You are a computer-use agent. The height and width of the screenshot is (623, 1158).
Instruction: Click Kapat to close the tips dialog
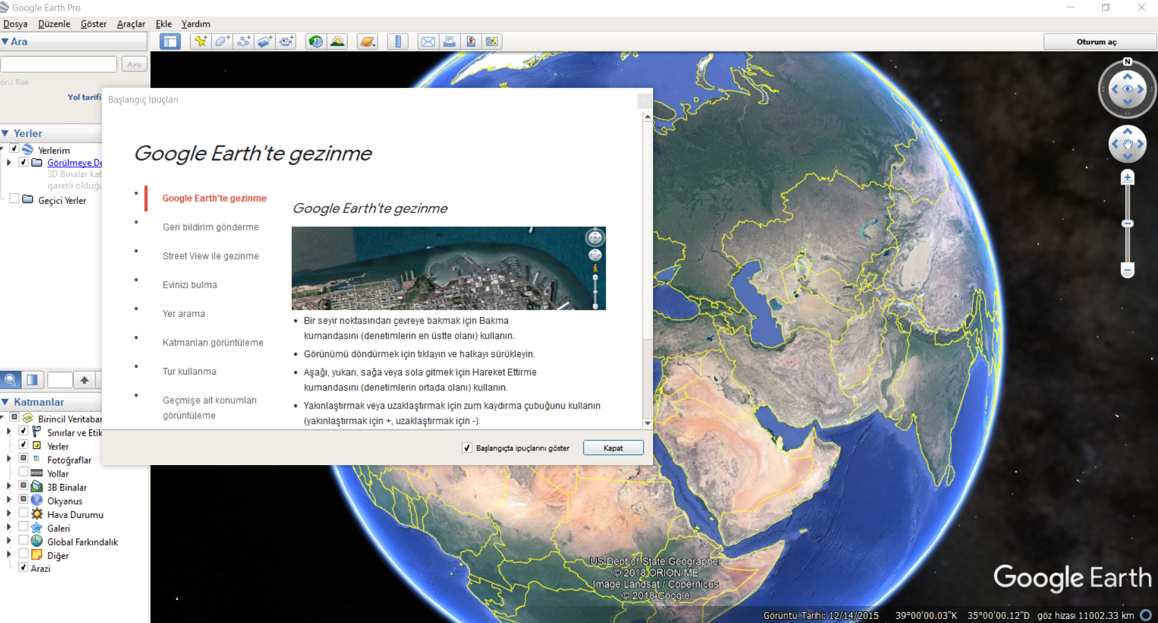(x=613, y=448)
